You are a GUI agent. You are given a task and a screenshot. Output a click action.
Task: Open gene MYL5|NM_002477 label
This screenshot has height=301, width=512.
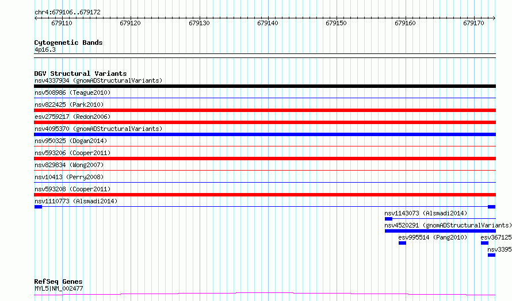59,288
